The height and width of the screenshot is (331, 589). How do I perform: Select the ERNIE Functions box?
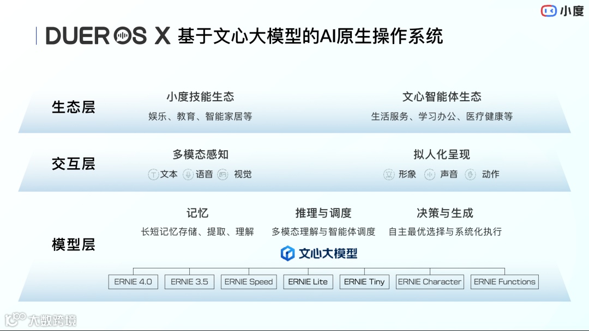504,282
